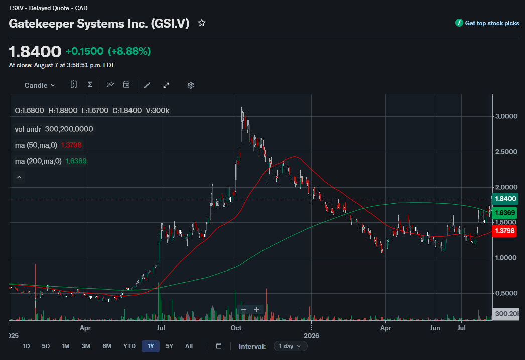Click the Interval: label text

pos(252,346)
